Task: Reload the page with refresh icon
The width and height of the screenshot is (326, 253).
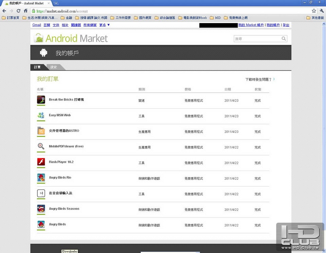Action: (x=18, y=11)
